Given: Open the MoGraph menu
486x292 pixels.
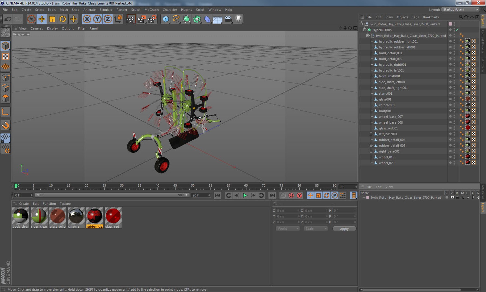Looking at the screenshot, I should (152, 10).
